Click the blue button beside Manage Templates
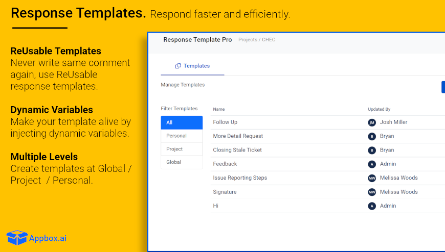 point(443,87)
